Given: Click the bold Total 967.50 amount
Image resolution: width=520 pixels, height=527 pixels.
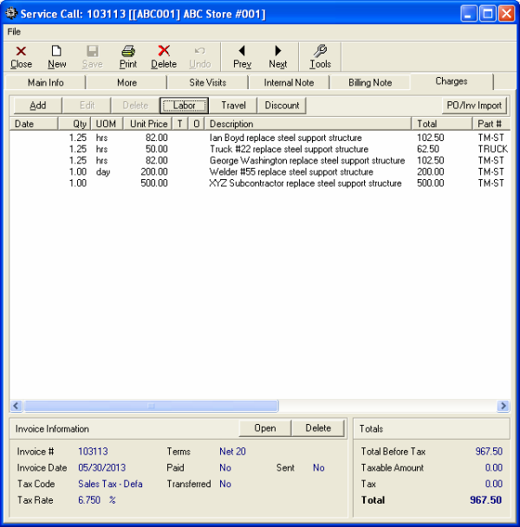Looking at the screenshot, I should click(485, 500).
